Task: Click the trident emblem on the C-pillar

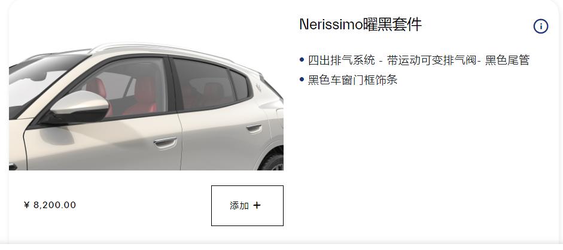Action: [259, 86]
